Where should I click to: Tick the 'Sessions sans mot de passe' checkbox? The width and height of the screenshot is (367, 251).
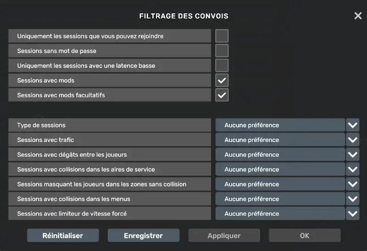[222, 51]
